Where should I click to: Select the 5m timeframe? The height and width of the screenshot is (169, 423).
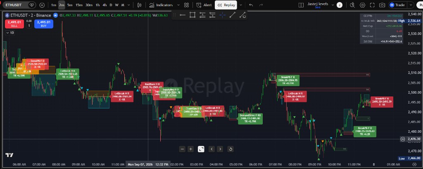point(69,5)
